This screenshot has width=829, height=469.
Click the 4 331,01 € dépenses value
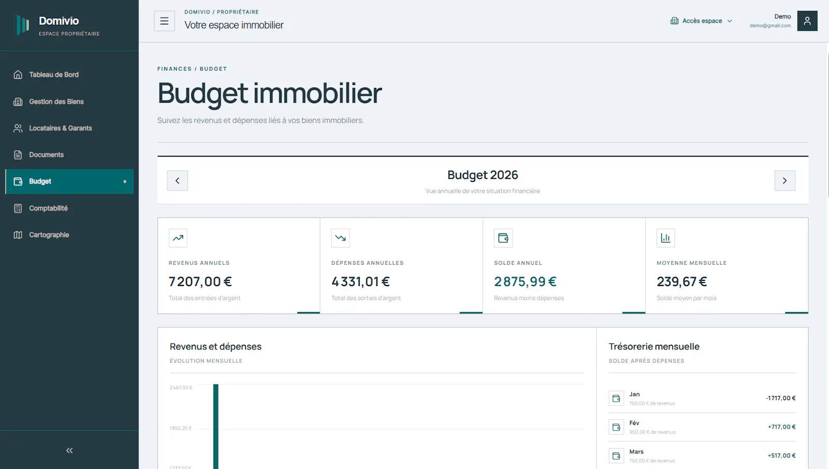(x=361, y=281)
